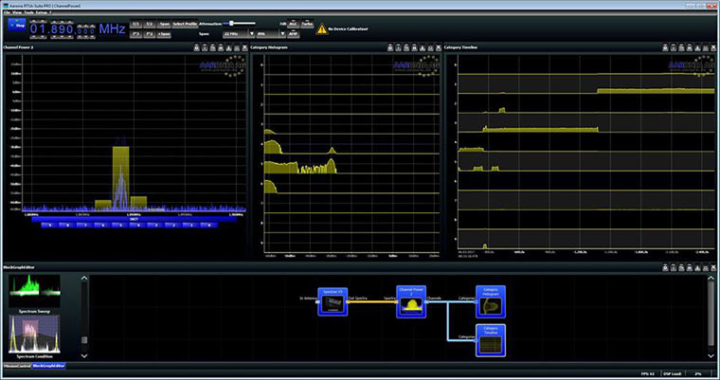Open the Select Profile button
Image resolution: width=720 pixels, height=380 pixels.
(185, 24)
